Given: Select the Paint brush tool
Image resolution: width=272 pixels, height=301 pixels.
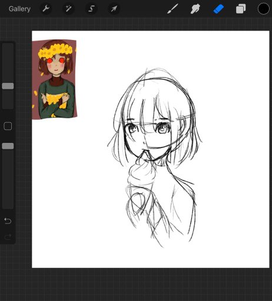Looking at the screenshot, I should (x=173, y=9).
